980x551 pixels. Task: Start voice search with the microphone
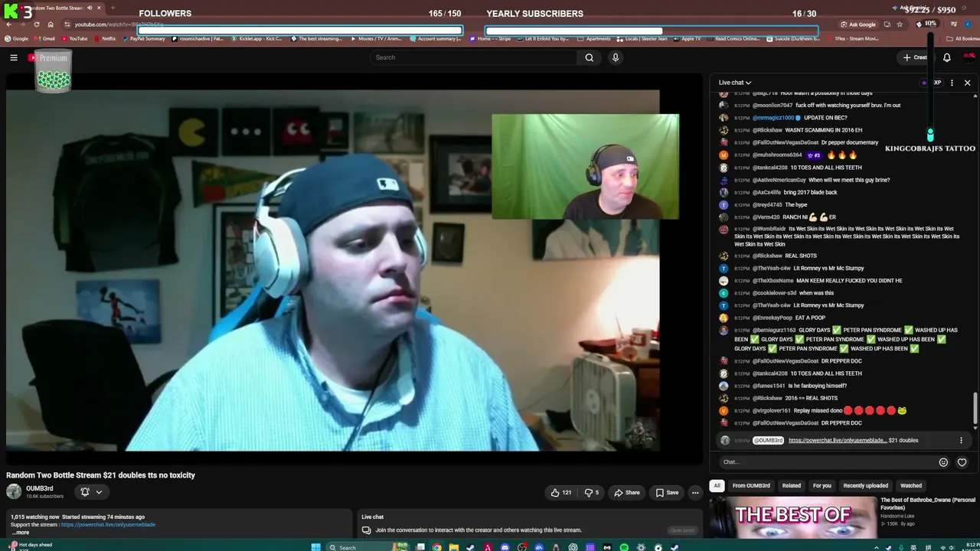coord(615,57)
